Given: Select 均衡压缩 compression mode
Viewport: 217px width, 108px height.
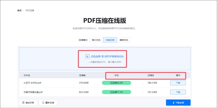Looking at the screenshot, I should click(x=110, y=40).
